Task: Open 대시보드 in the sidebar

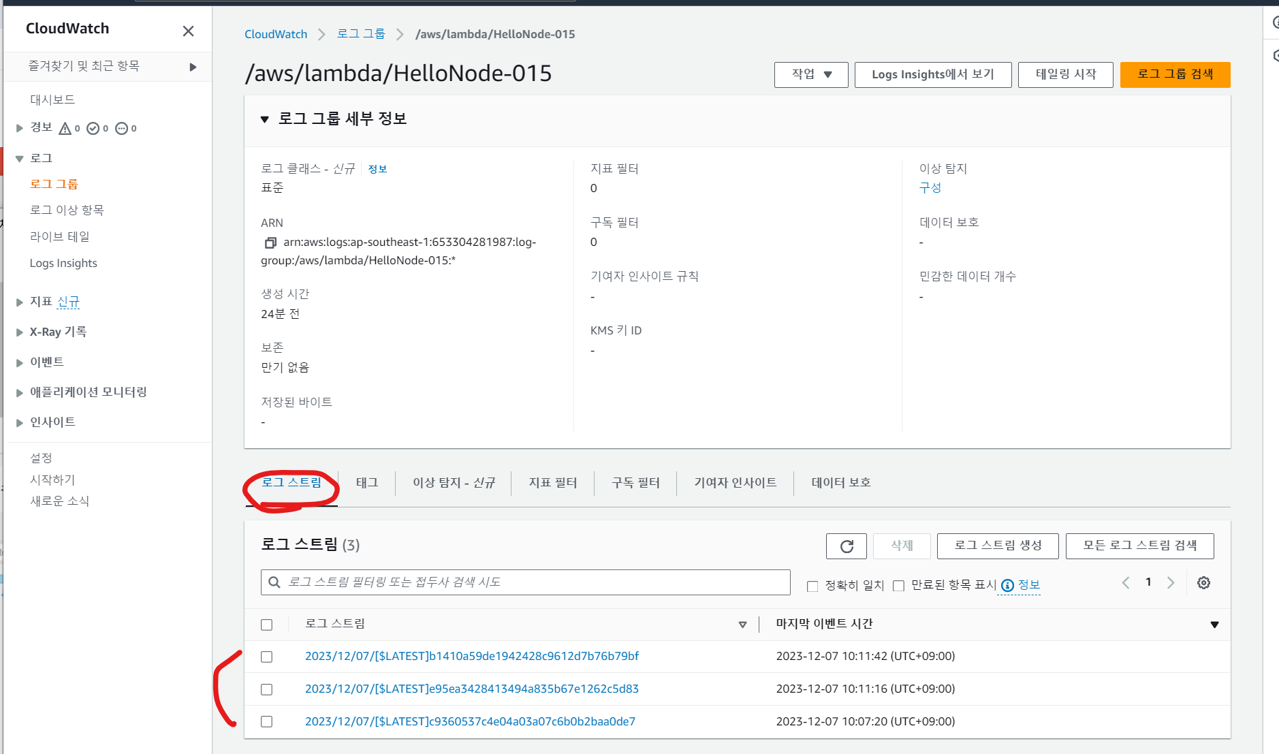Action: pos(52,99)
